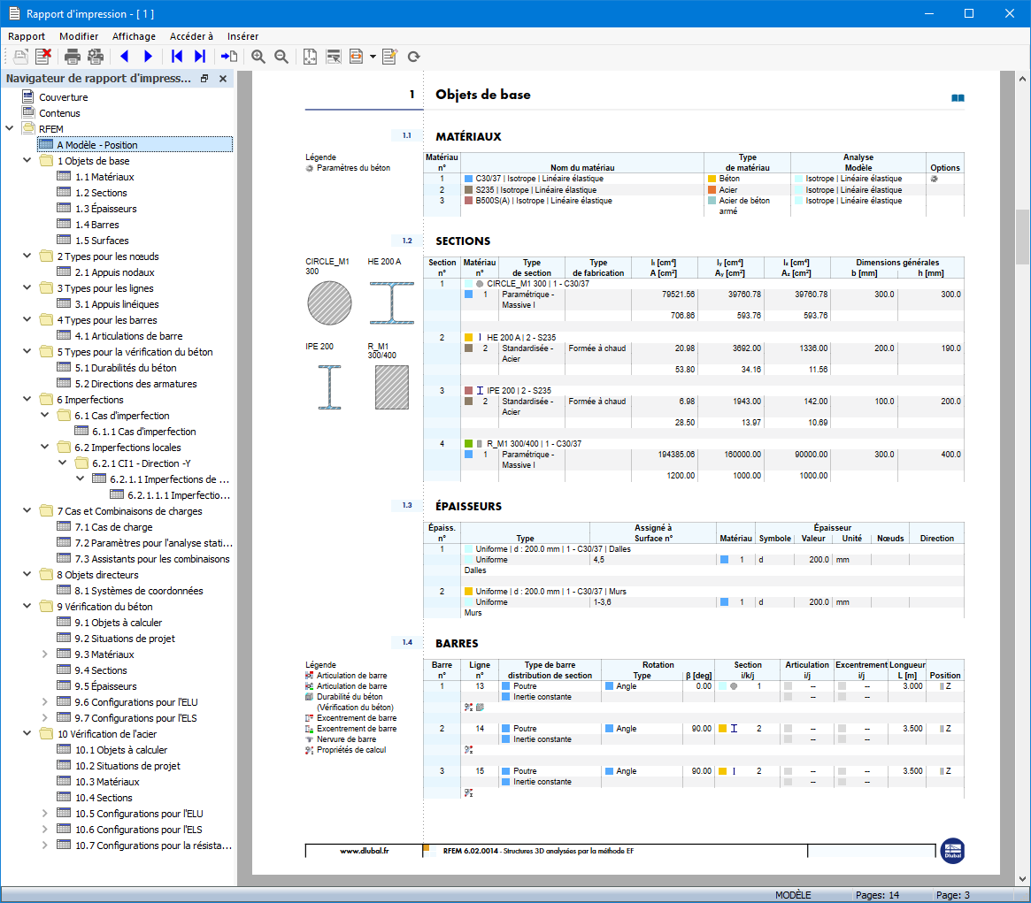1031x903 pixels.
Task: Collapse 10 Vérification de l'acier folder
Action: point(27,733)
